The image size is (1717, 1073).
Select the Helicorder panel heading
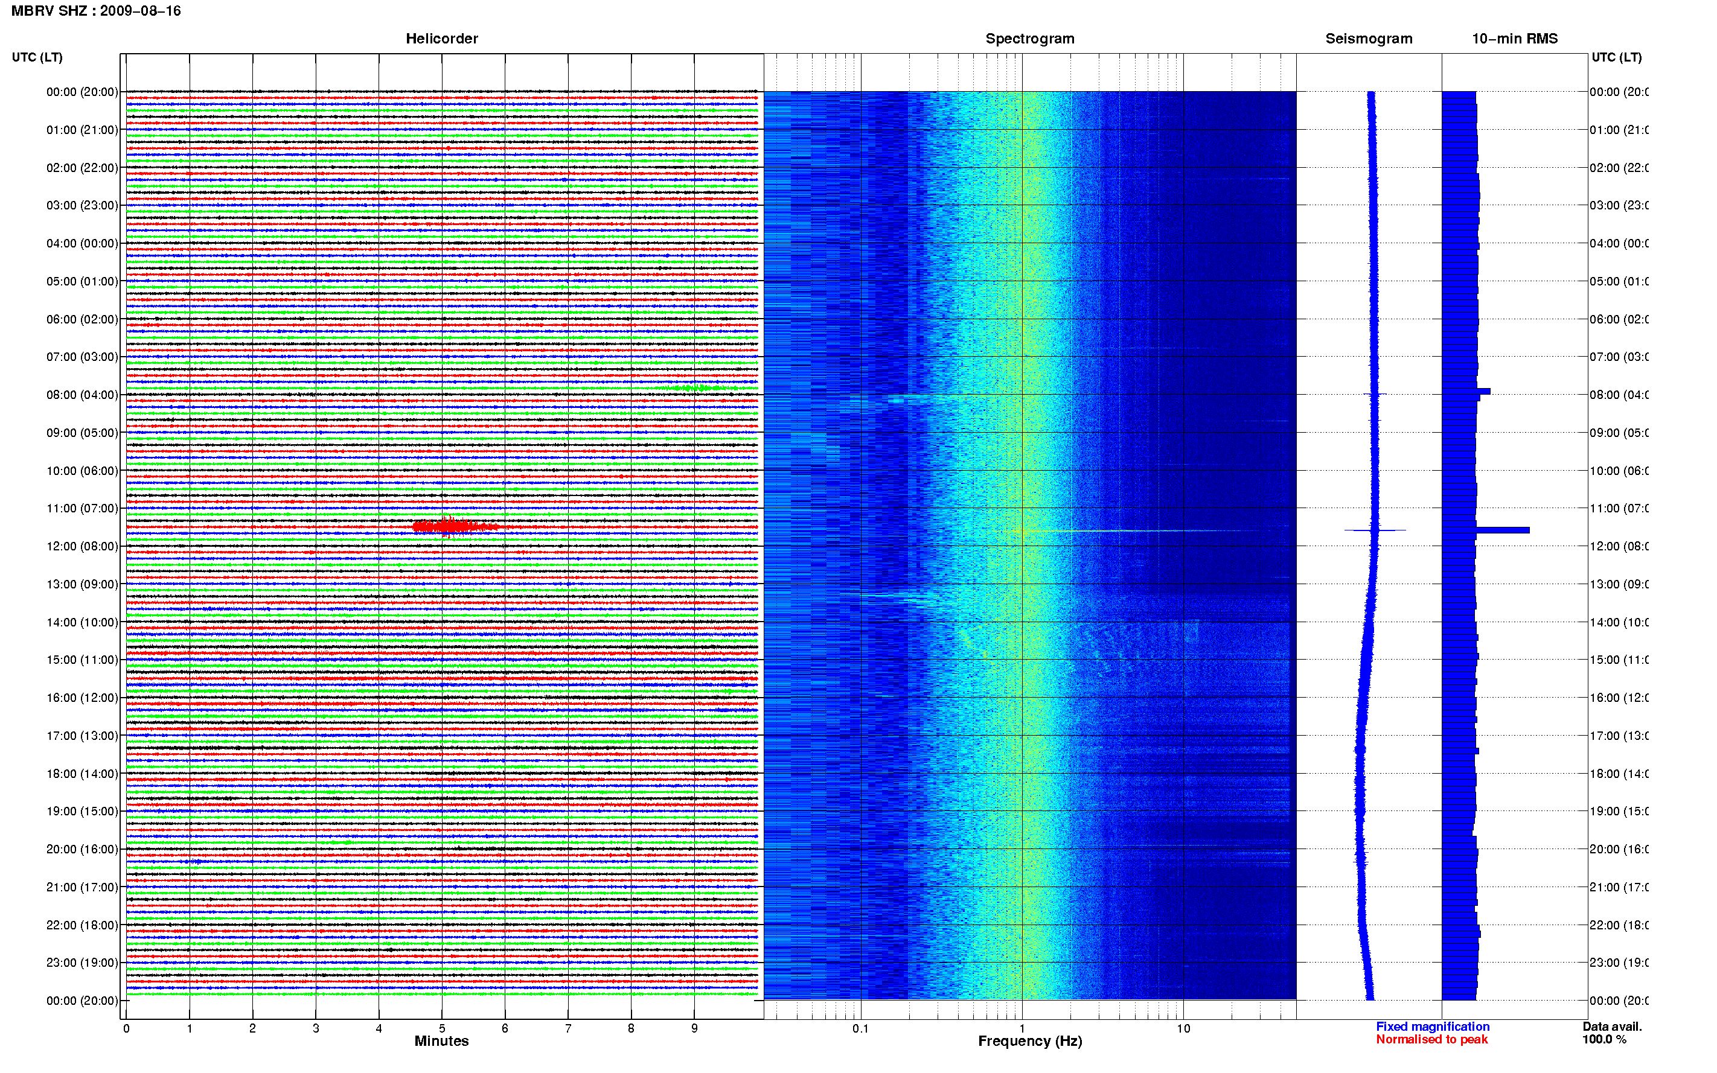[441, 39]
